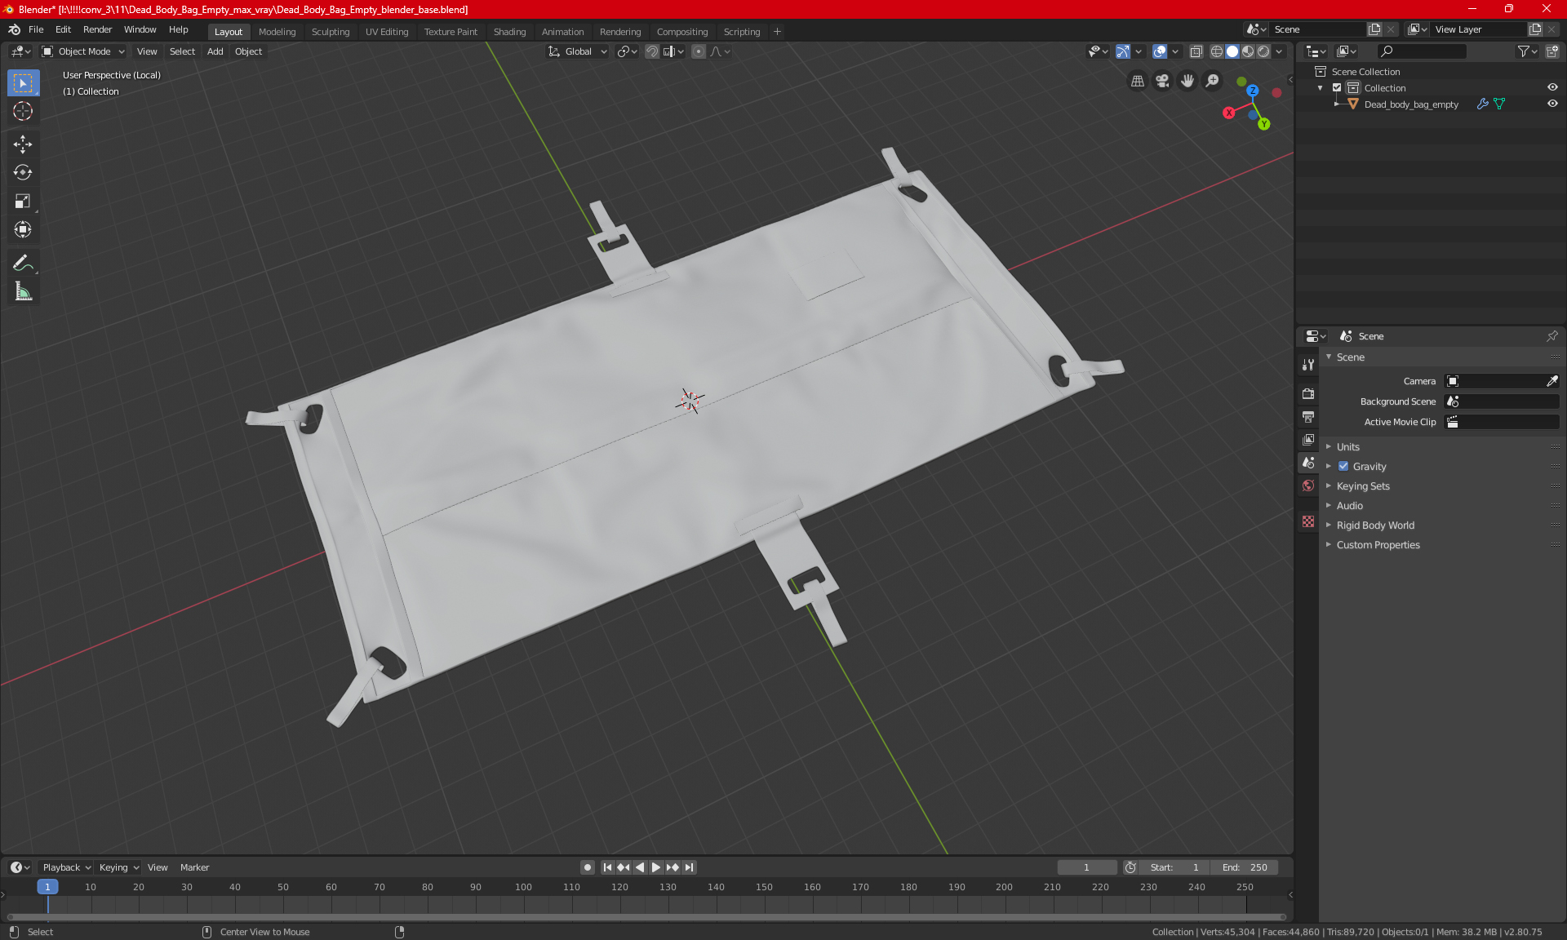Toggle snapping magnet
Image resolution: width=1567 pixels, height=940 pixels.
coord(652,51)
